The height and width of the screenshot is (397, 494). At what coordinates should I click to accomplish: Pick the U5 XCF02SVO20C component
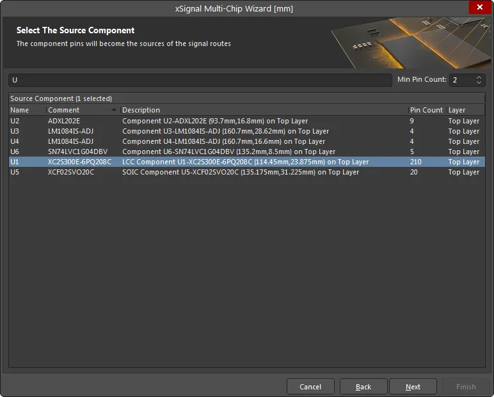(x=247, y=172)
